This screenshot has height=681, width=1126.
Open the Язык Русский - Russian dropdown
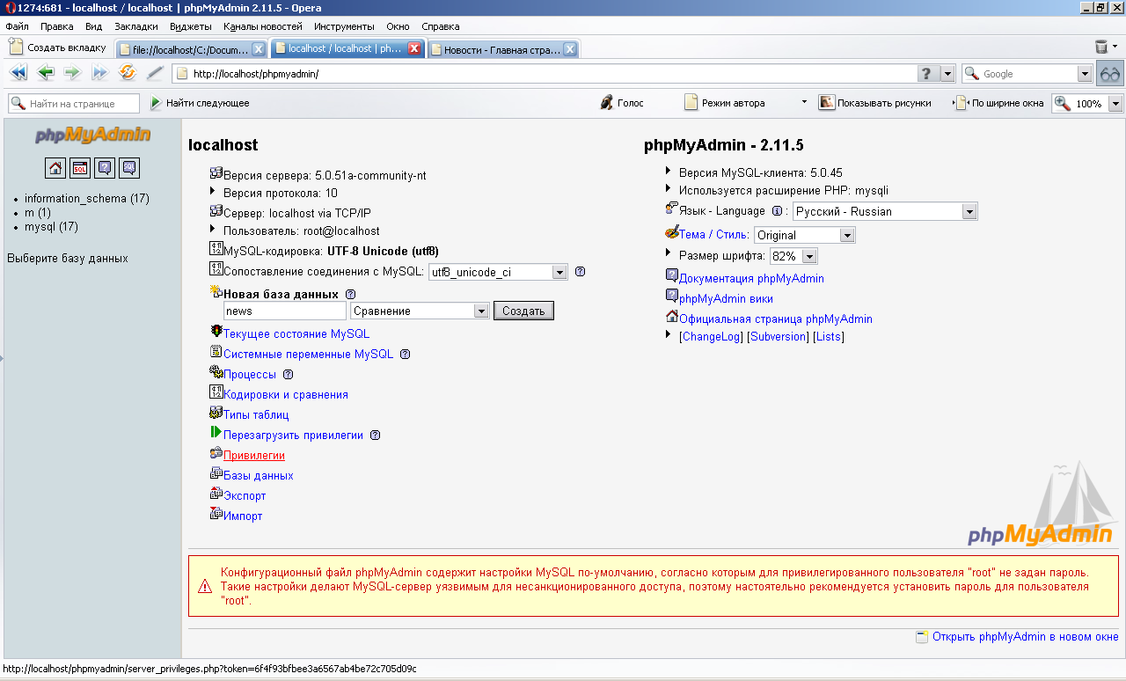[969, 211]
